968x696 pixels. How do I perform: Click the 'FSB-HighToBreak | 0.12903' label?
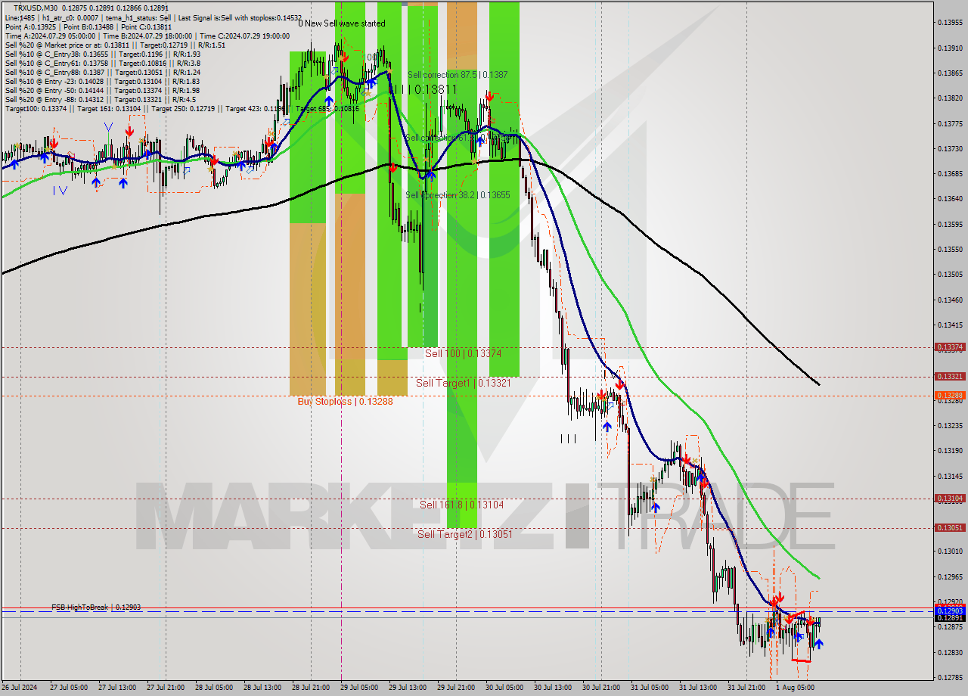(x=96, y=607)
